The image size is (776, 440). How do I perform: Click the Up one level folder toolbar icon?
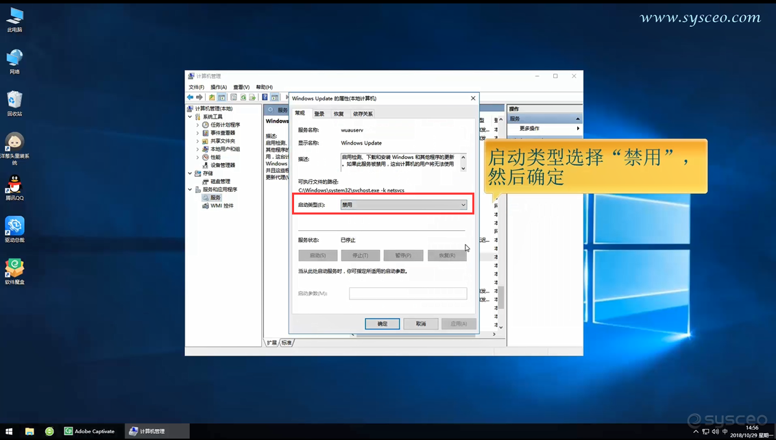tap(212, 97)
